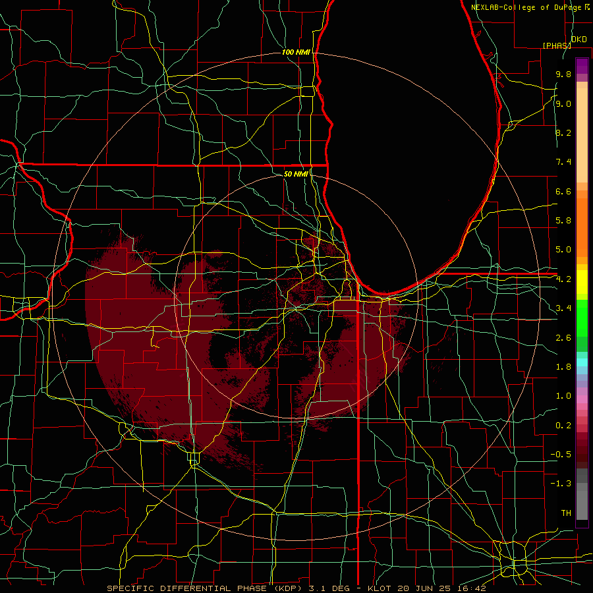The image size is (593, 593).
Task: Click the yellow segment of the color bar
Action: point(582,282)
